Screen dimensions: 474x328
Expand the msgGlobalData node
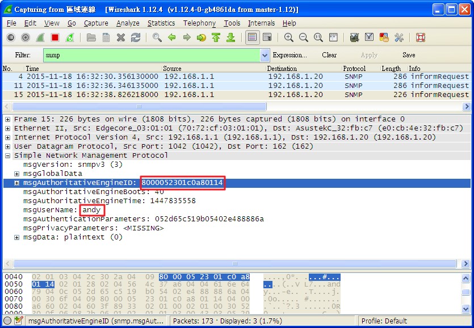pos(16,174)
